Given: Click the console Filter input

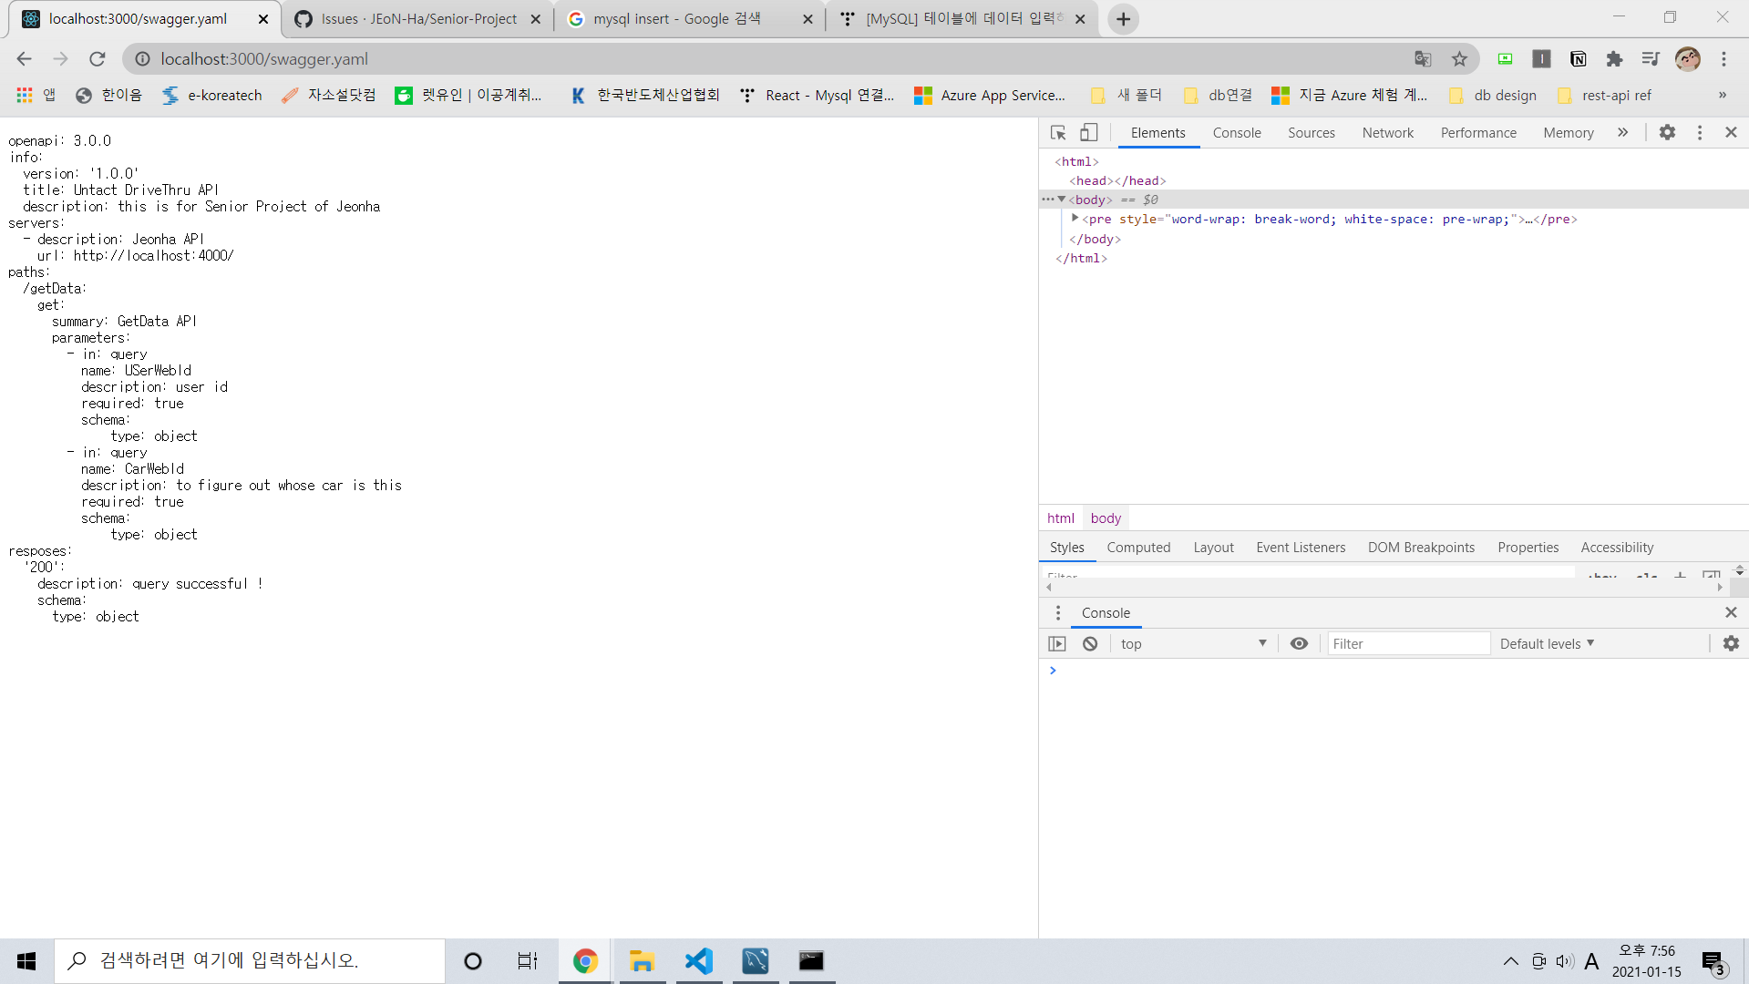Looking at the screenshot, I should (x=1408, y=644).
